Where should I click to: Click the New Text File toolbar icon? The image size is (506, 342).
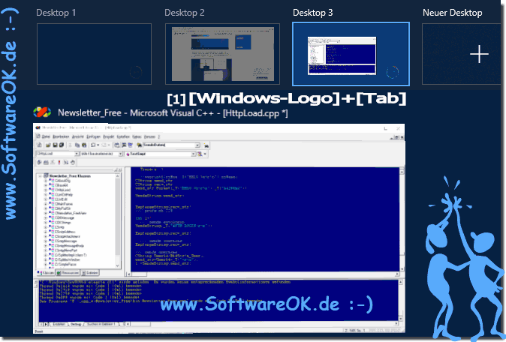(x=40, y=145)
